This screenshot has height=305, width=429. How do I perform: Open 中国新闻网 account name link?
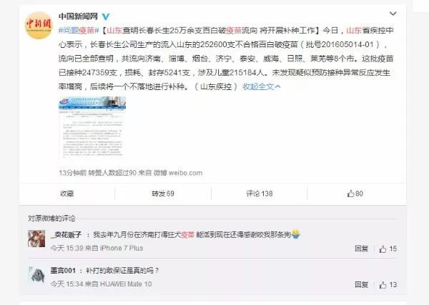click(x=78, y=16)
